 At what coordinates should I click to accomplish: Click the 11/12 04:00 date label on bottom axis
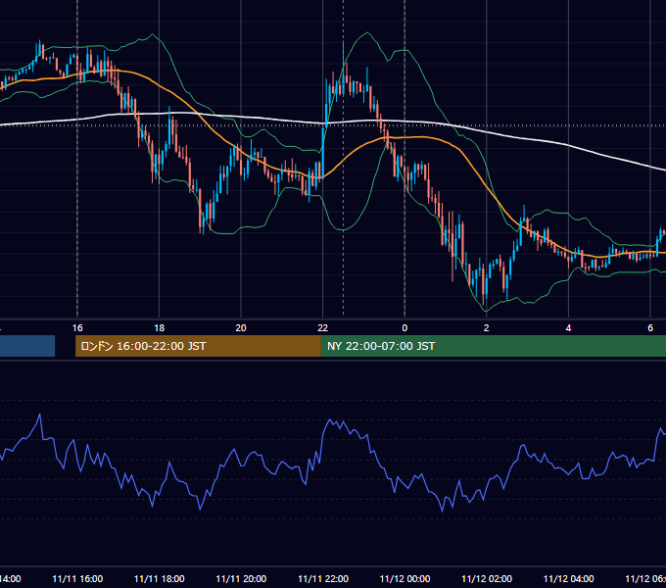(569, 578)
